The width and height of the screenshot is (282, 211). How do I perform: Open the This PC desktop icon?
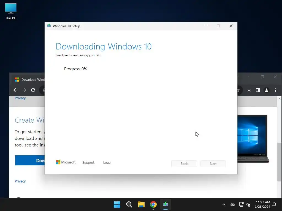point(11,12)
